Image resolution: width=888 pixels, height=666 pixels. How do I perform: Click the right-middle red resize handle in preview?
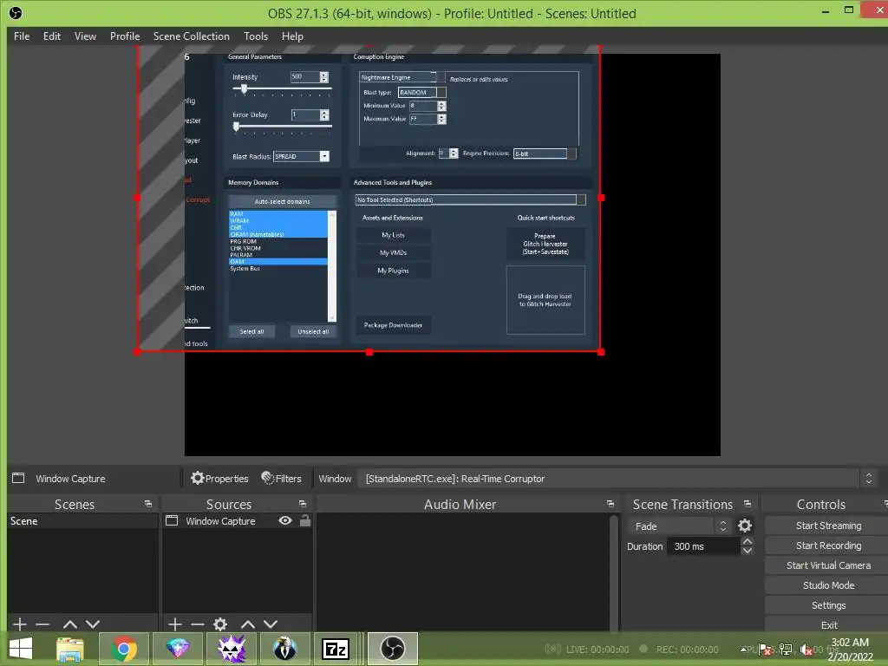[x=601, y=198]
